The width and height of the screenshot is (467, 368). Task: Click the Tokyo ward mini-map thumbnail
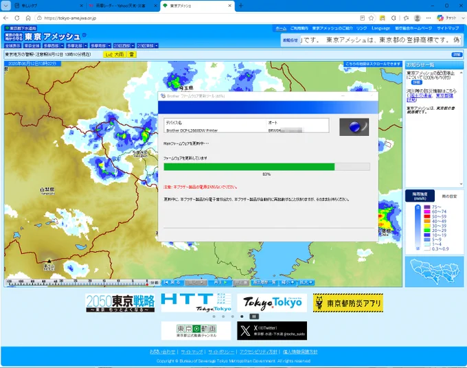point(434,271)
